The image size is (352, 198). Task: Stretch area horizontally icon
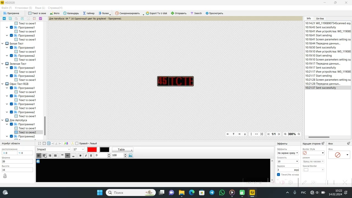[256, 134]
